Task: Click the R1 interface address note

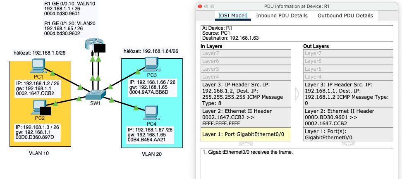Action: [x=70, y=19]
